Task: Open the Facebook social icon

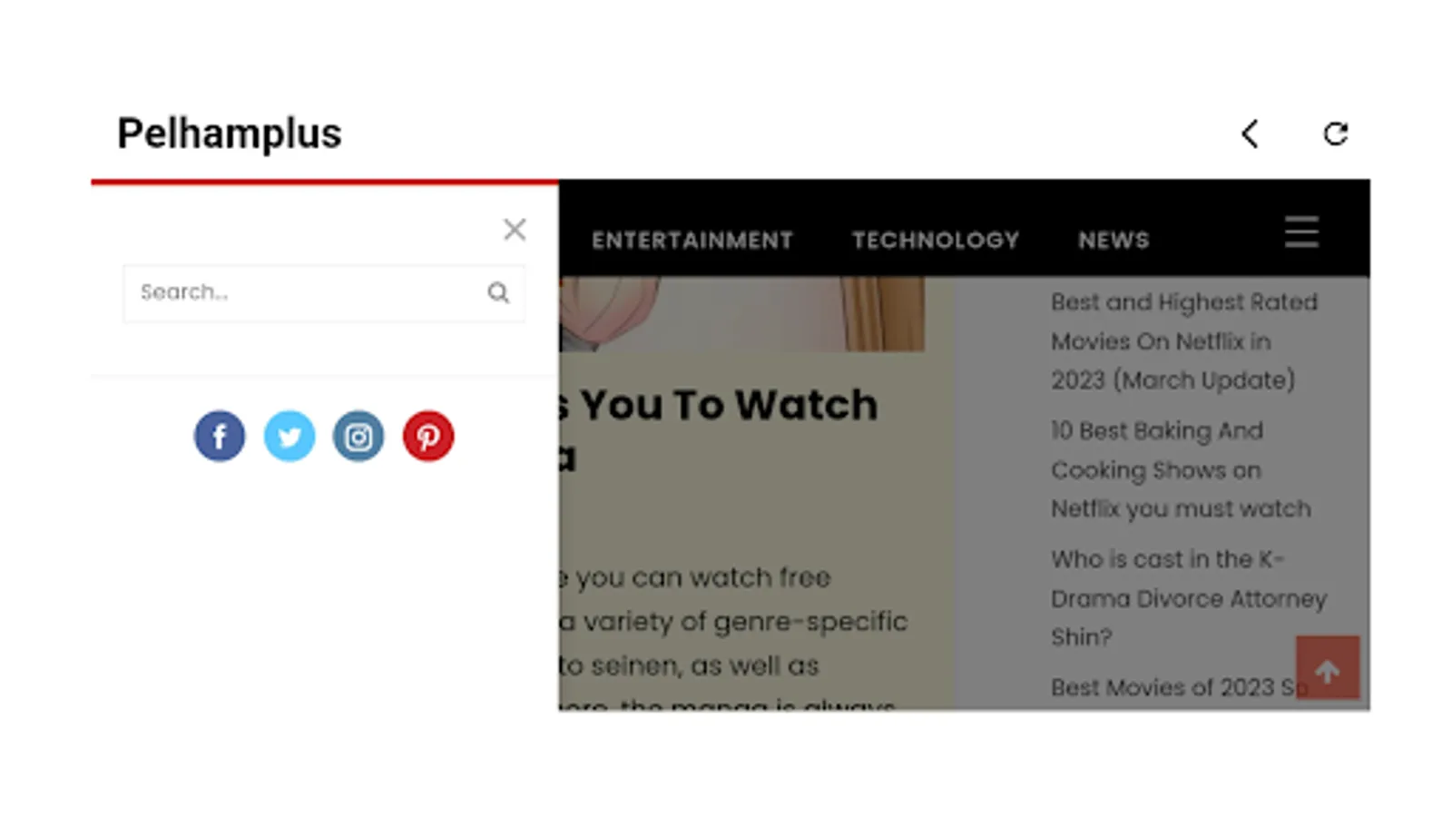Action: pos(220,437)
